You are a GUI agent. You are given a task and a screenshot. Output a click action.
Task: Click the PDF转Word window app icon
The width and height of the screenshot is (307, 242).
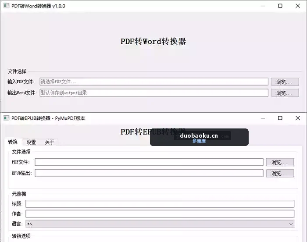pyautogui.click(x=6, y=6)
